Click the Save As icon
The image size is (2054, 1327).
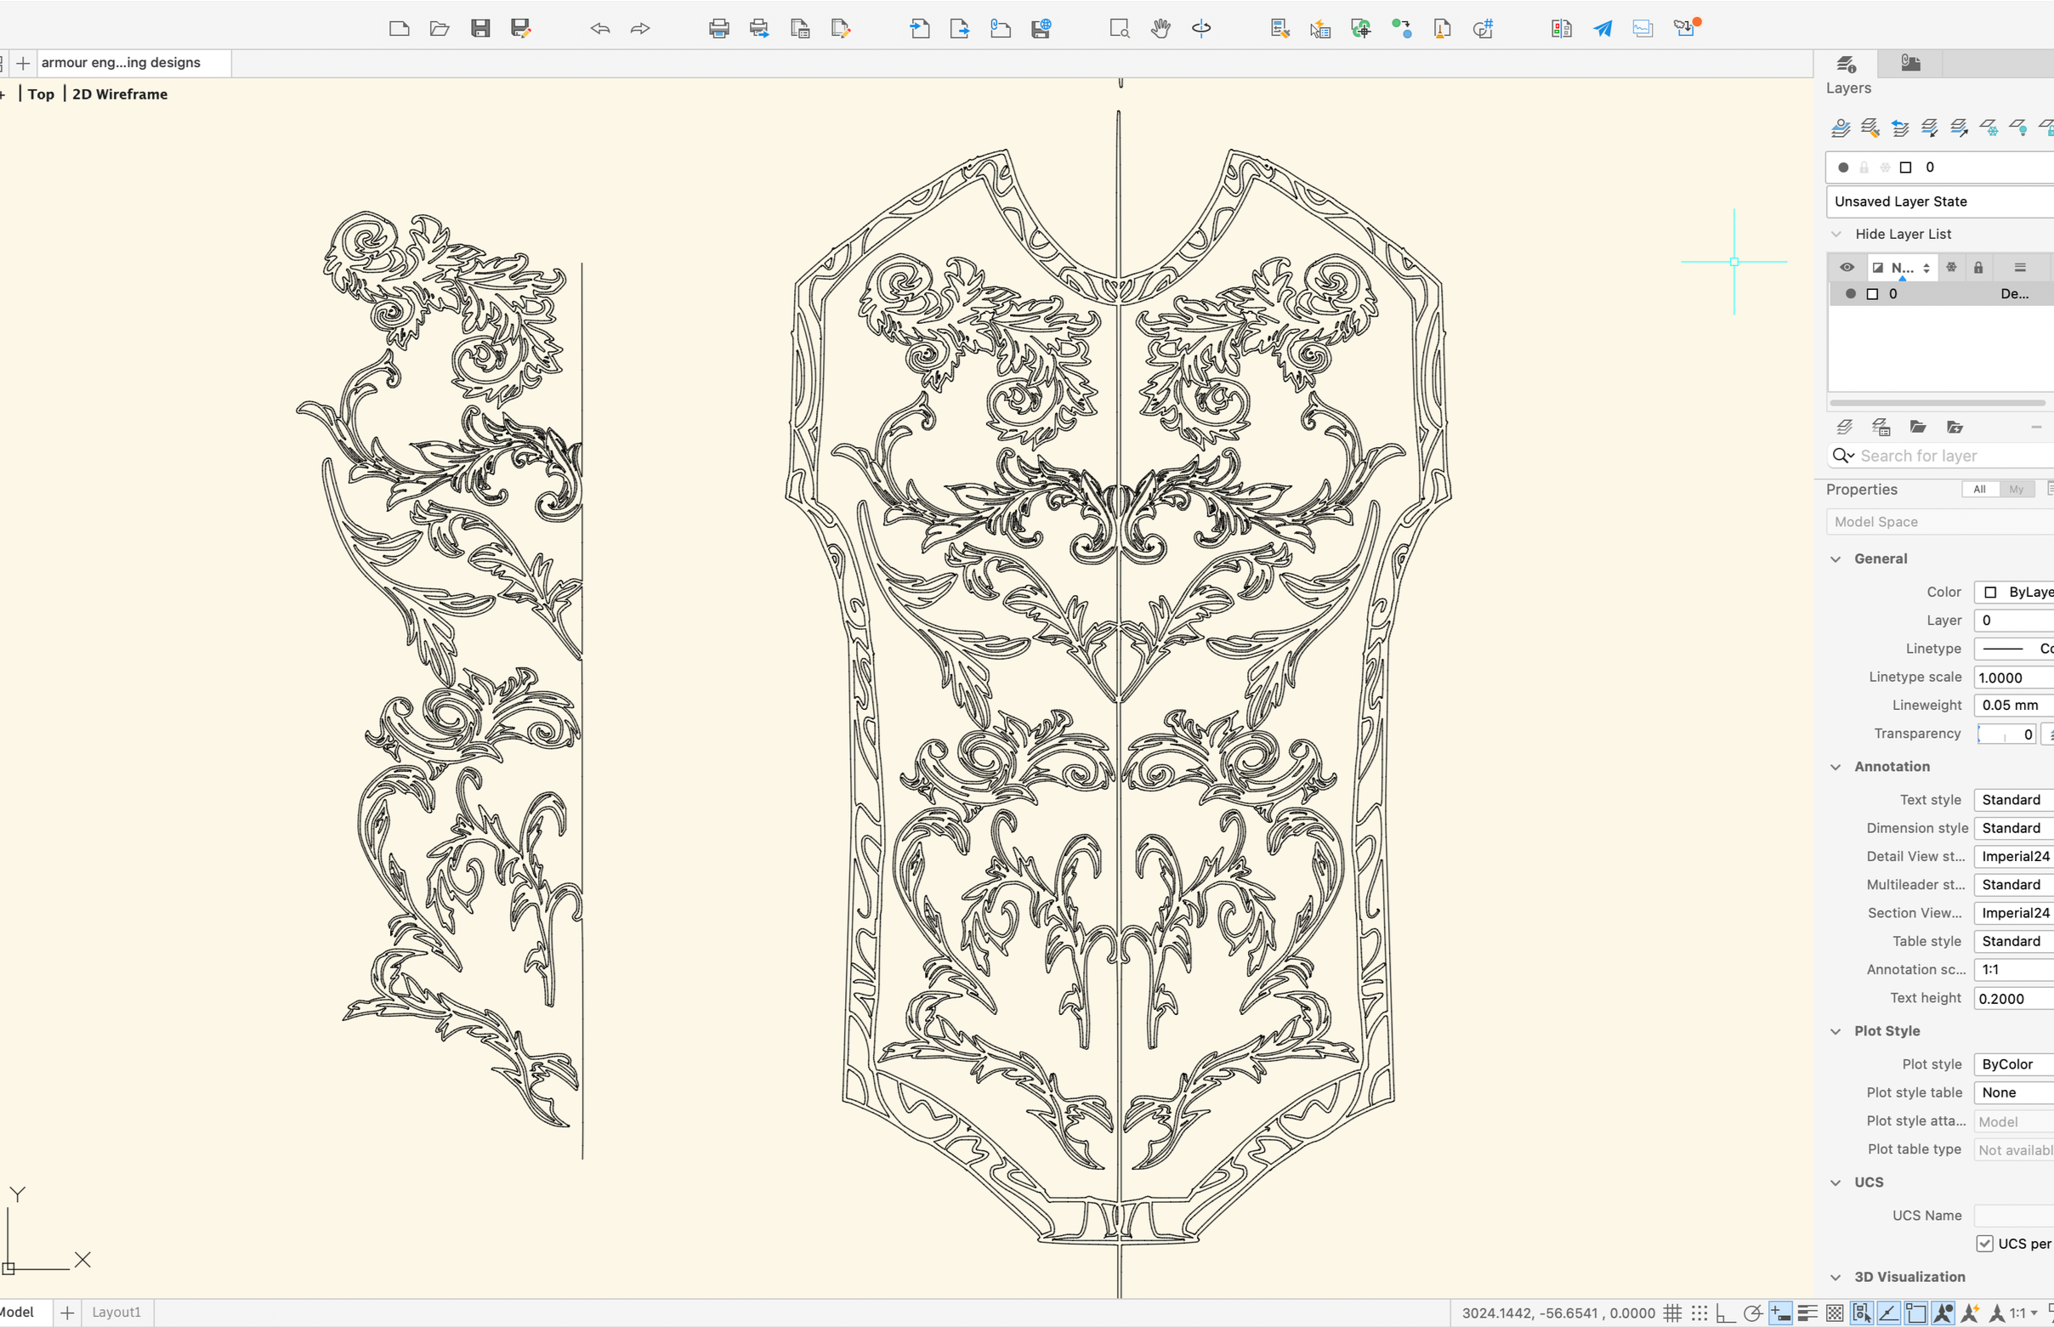tap(520, 28)
